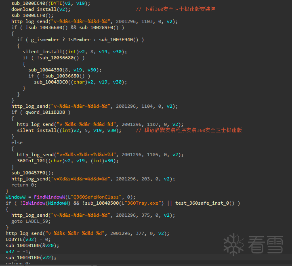The width and height of the screenshot is (292, 266).
Task: Select the BYTE cast in first line
Action: click(x=57, y=3)
